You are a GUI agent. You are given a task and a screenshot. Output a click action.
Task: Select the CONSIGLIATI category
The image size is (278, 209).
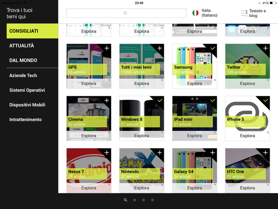pyautogui.click(x=32, y=31)
